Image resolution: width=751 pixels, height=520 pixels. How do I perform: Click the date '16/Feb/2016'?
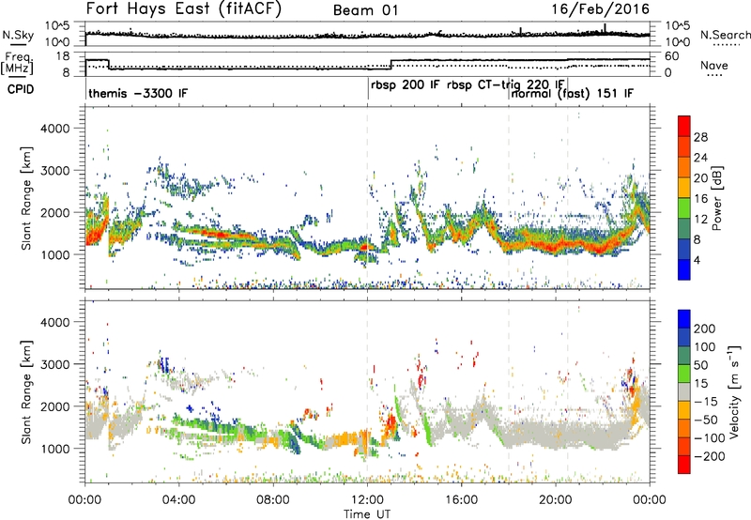pos(600,9)
